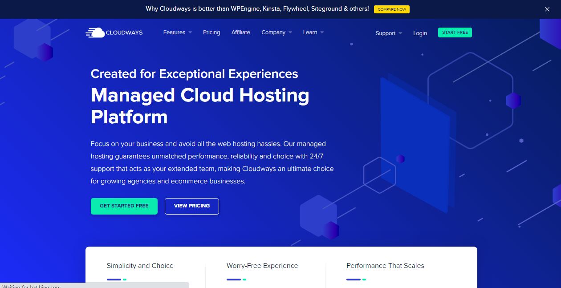Click the Login link
This screenshot has height=288, width=561.
pyautogui.click(x=420, y=33)
